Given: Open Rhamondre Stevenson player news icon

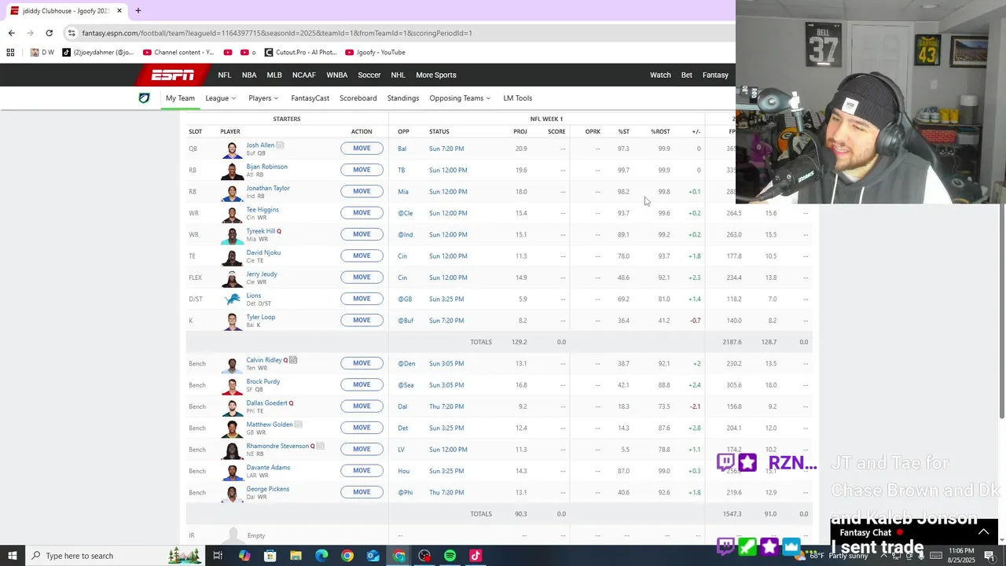Looking at the screenshot, I should click(x=321, y=446).
